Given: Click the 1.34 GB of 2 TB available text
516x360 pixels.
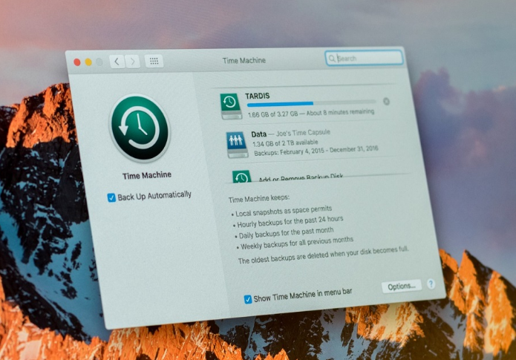Looking at the screenshot, I should click(285, 143).
